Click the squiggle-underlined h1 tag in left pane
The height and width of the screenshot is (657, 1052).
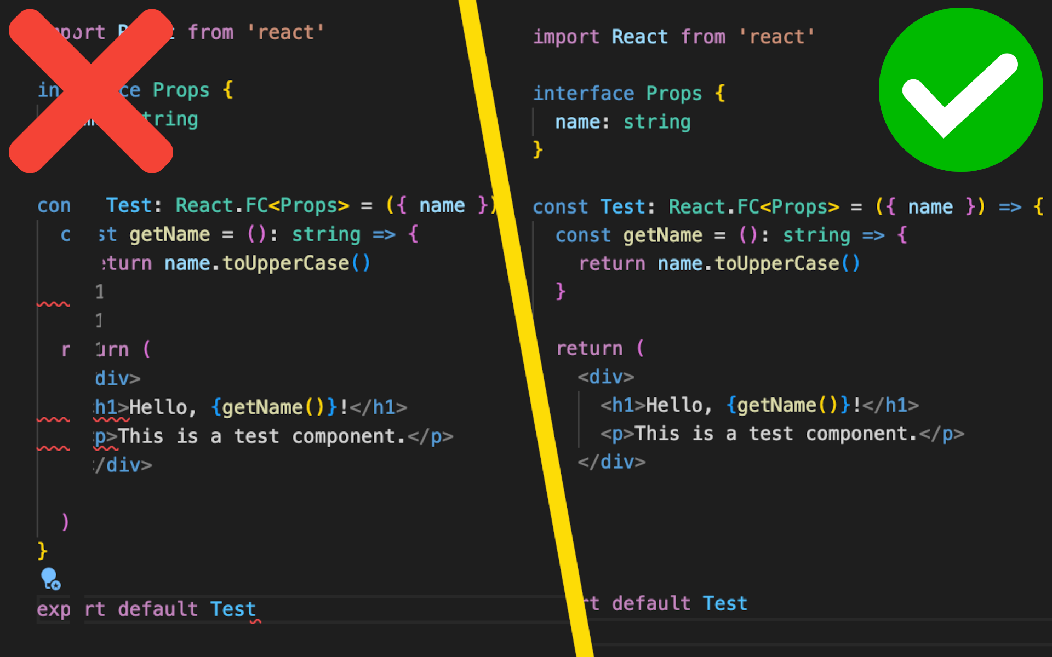tap(107, 408)
